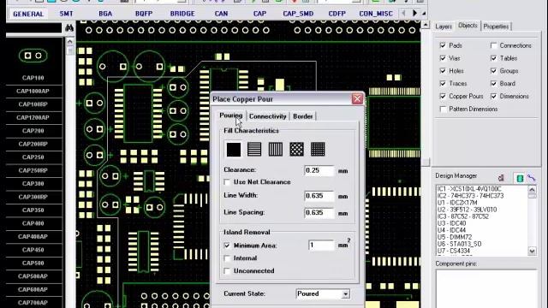Image resolution: width=548 pixels, height=308 pixels.
Task: Select the diagonal crosshatch fill pattern
Action: pos(296,150)
